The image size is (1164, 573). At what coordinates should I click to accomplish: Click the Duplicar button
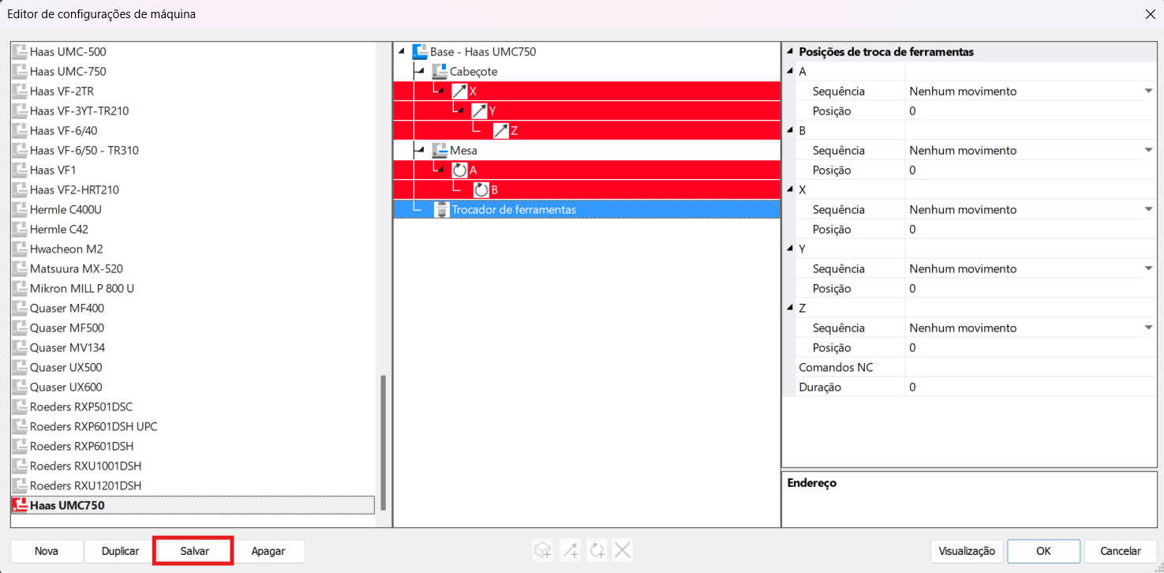click(x=120, y=551)
